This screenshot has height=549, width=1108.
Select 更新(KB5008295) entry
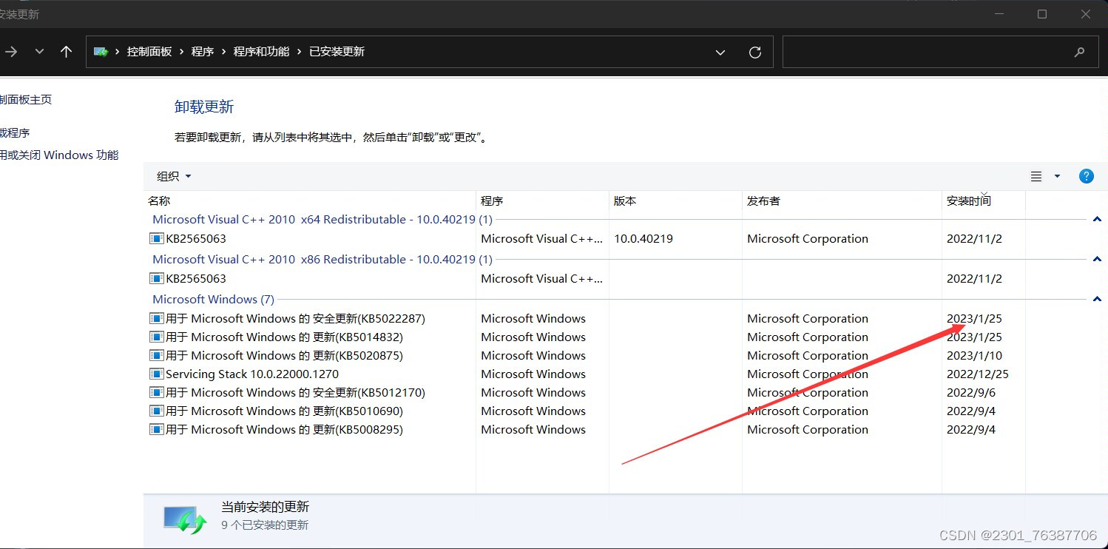(285, 430)
